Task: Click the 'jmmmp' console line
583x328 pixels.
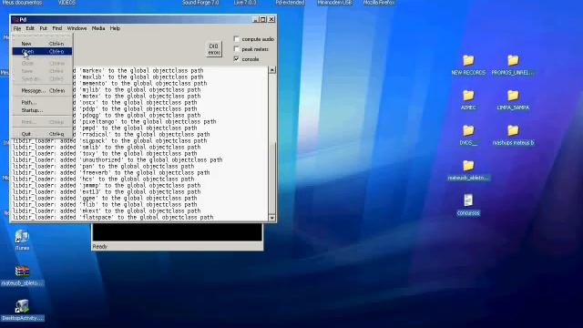Action: [x=107, y=185]
